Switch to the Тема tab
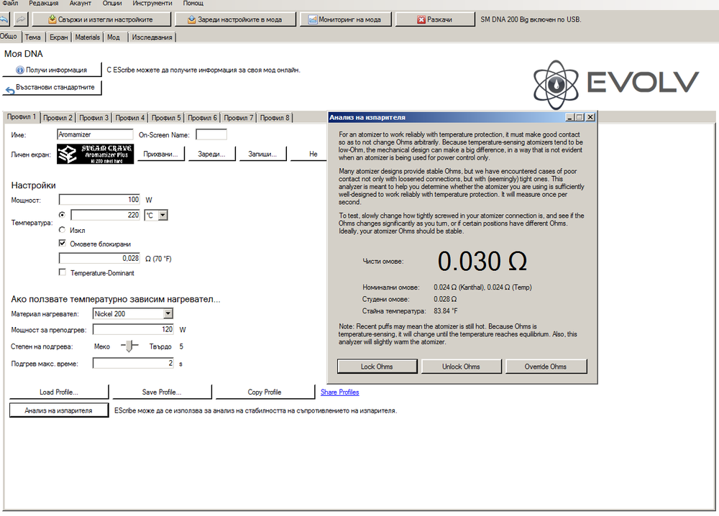The height and width of the screenshot is (516, 719). tap(33, 37)
